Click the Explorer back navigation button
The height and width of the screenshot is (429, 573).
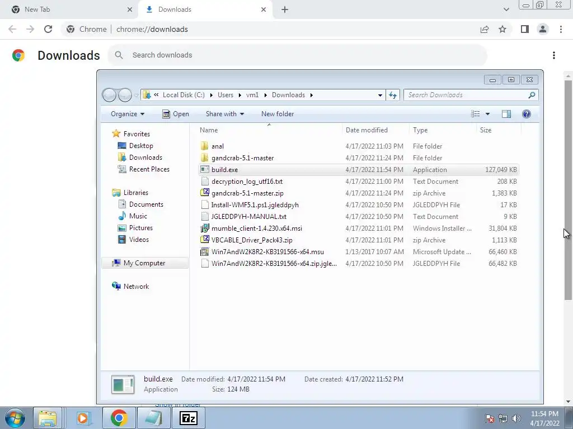[x=109, y=95]
